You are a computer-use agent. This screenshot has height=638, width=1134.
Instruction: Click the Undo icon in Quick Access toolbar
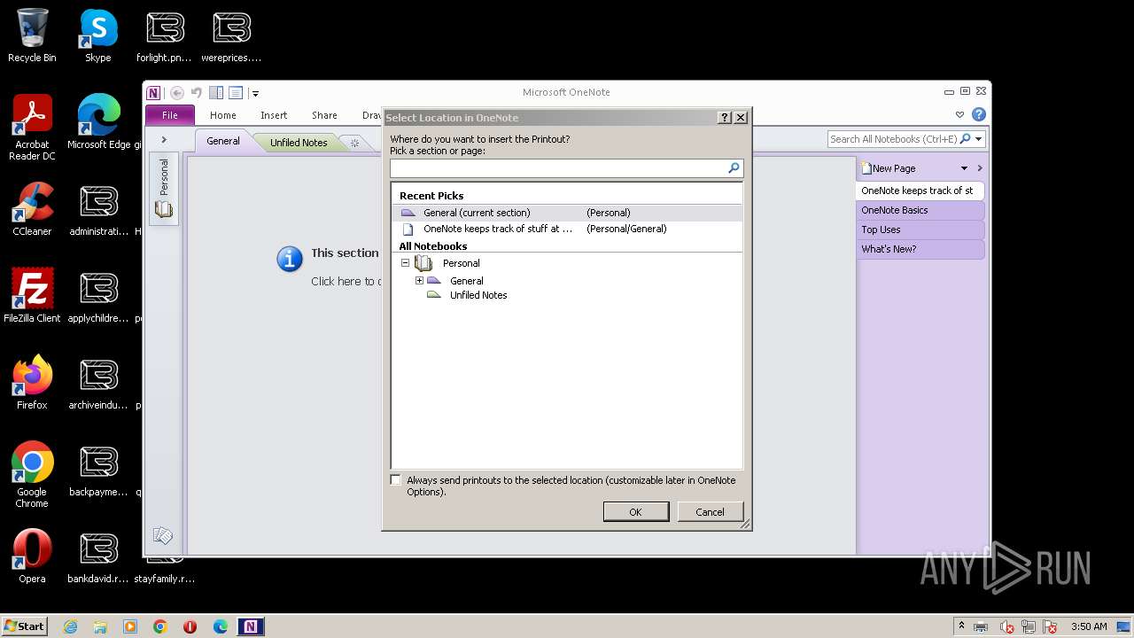(197, 92)
